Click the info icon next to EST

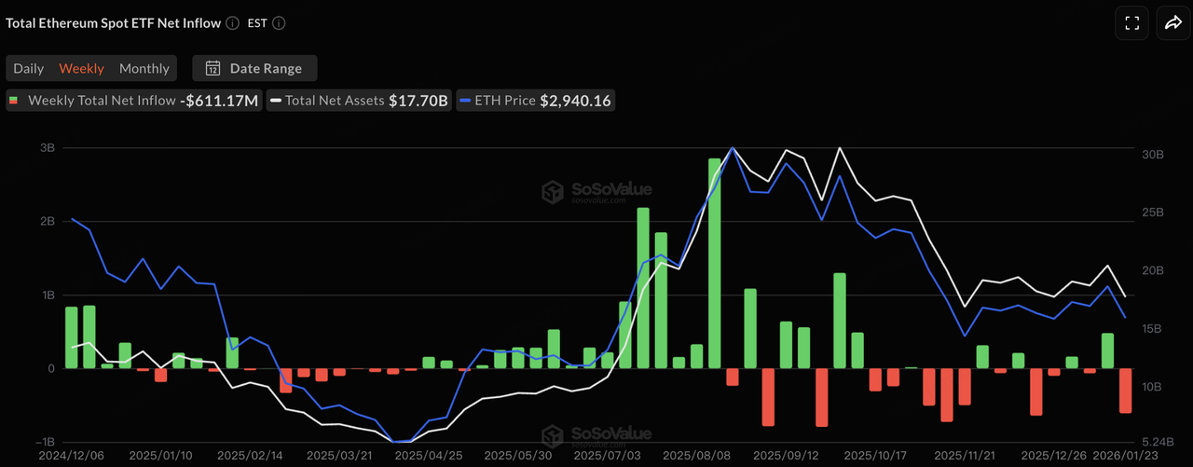tap(279, 23)
